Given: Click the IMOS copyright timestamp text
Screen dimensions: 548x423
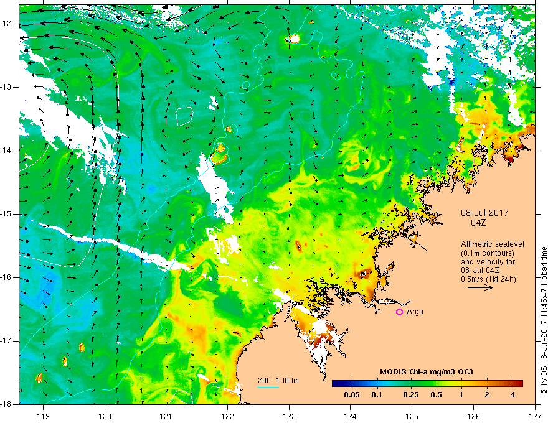Looking at the screenshot, I should 544,320.
